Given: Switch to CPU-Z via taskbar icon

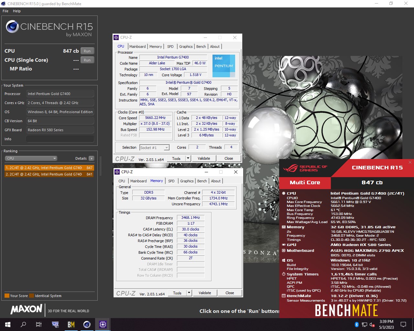Looking at the screenshot, I should (103, 325).
